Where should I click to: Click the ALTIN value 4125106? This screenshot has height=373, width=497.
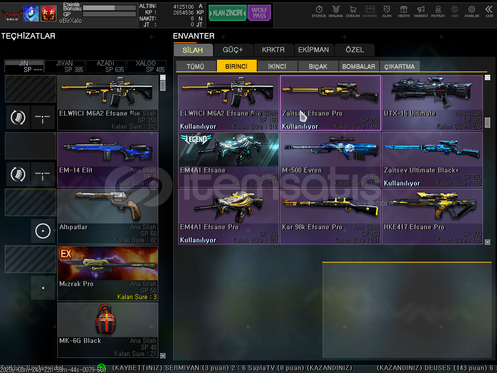[183, 7]
